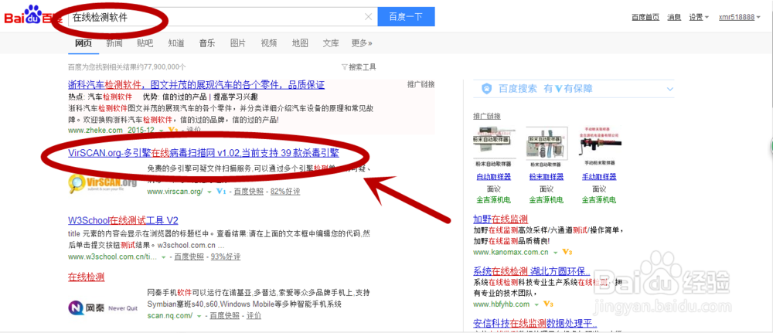Click the 百度搜索 shield icon
This screenshot has height=333, width=773.
point(487,89)
